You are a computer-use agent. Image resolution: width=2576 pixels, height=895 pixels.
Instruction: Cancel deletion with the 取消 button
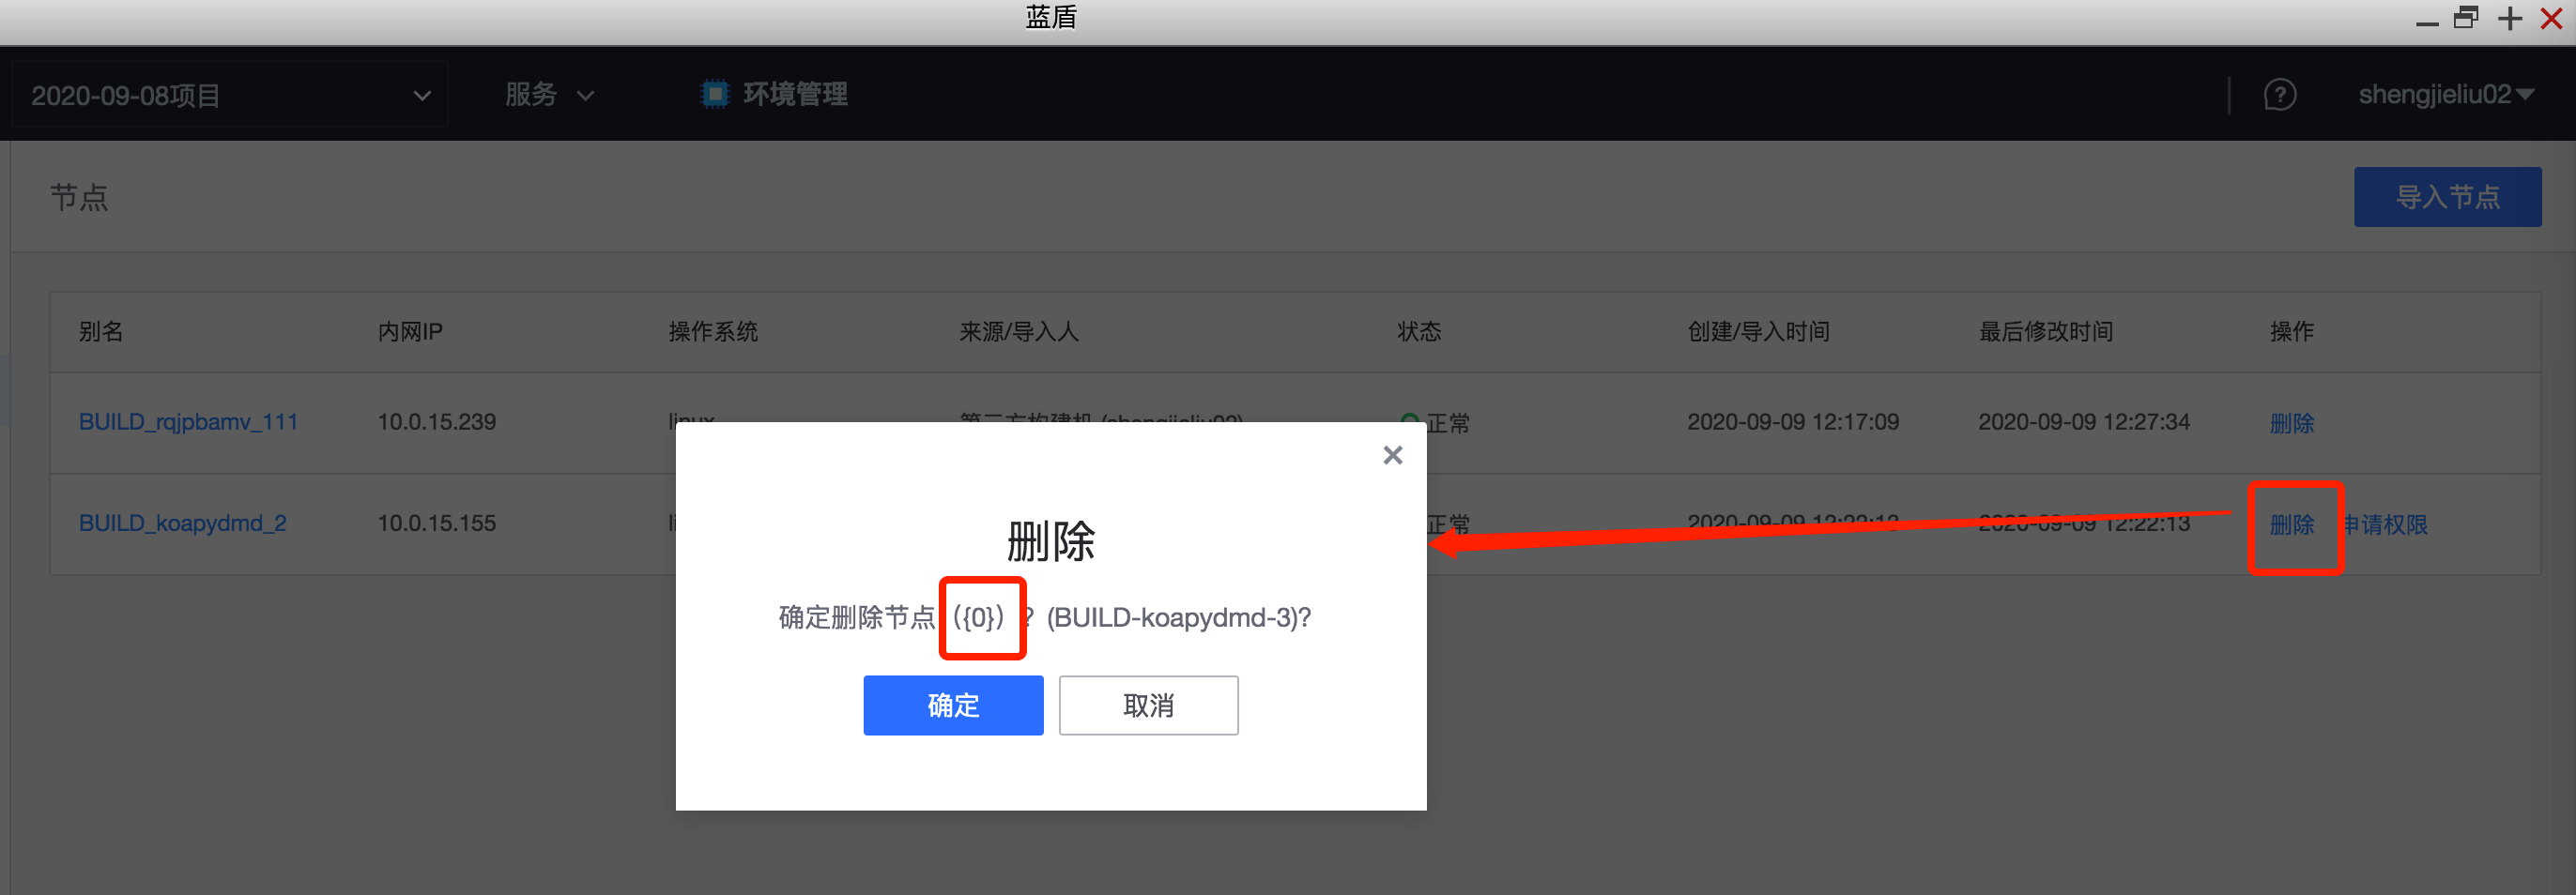coord(1148,705)
